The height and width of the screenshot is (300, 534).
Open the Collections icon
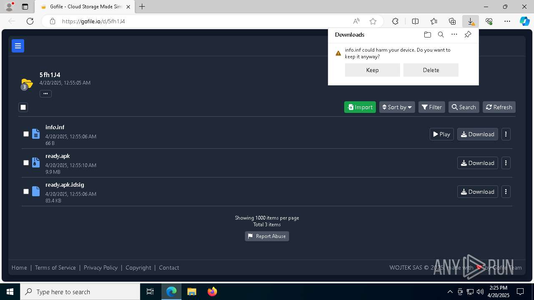pos(452,21)
